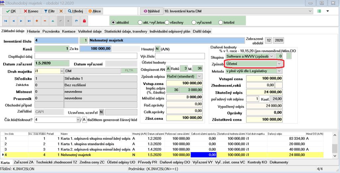Screen dimensions: 340x173
Task: Open Statistické údaje, transfery tab
Action: pos(126,31)
